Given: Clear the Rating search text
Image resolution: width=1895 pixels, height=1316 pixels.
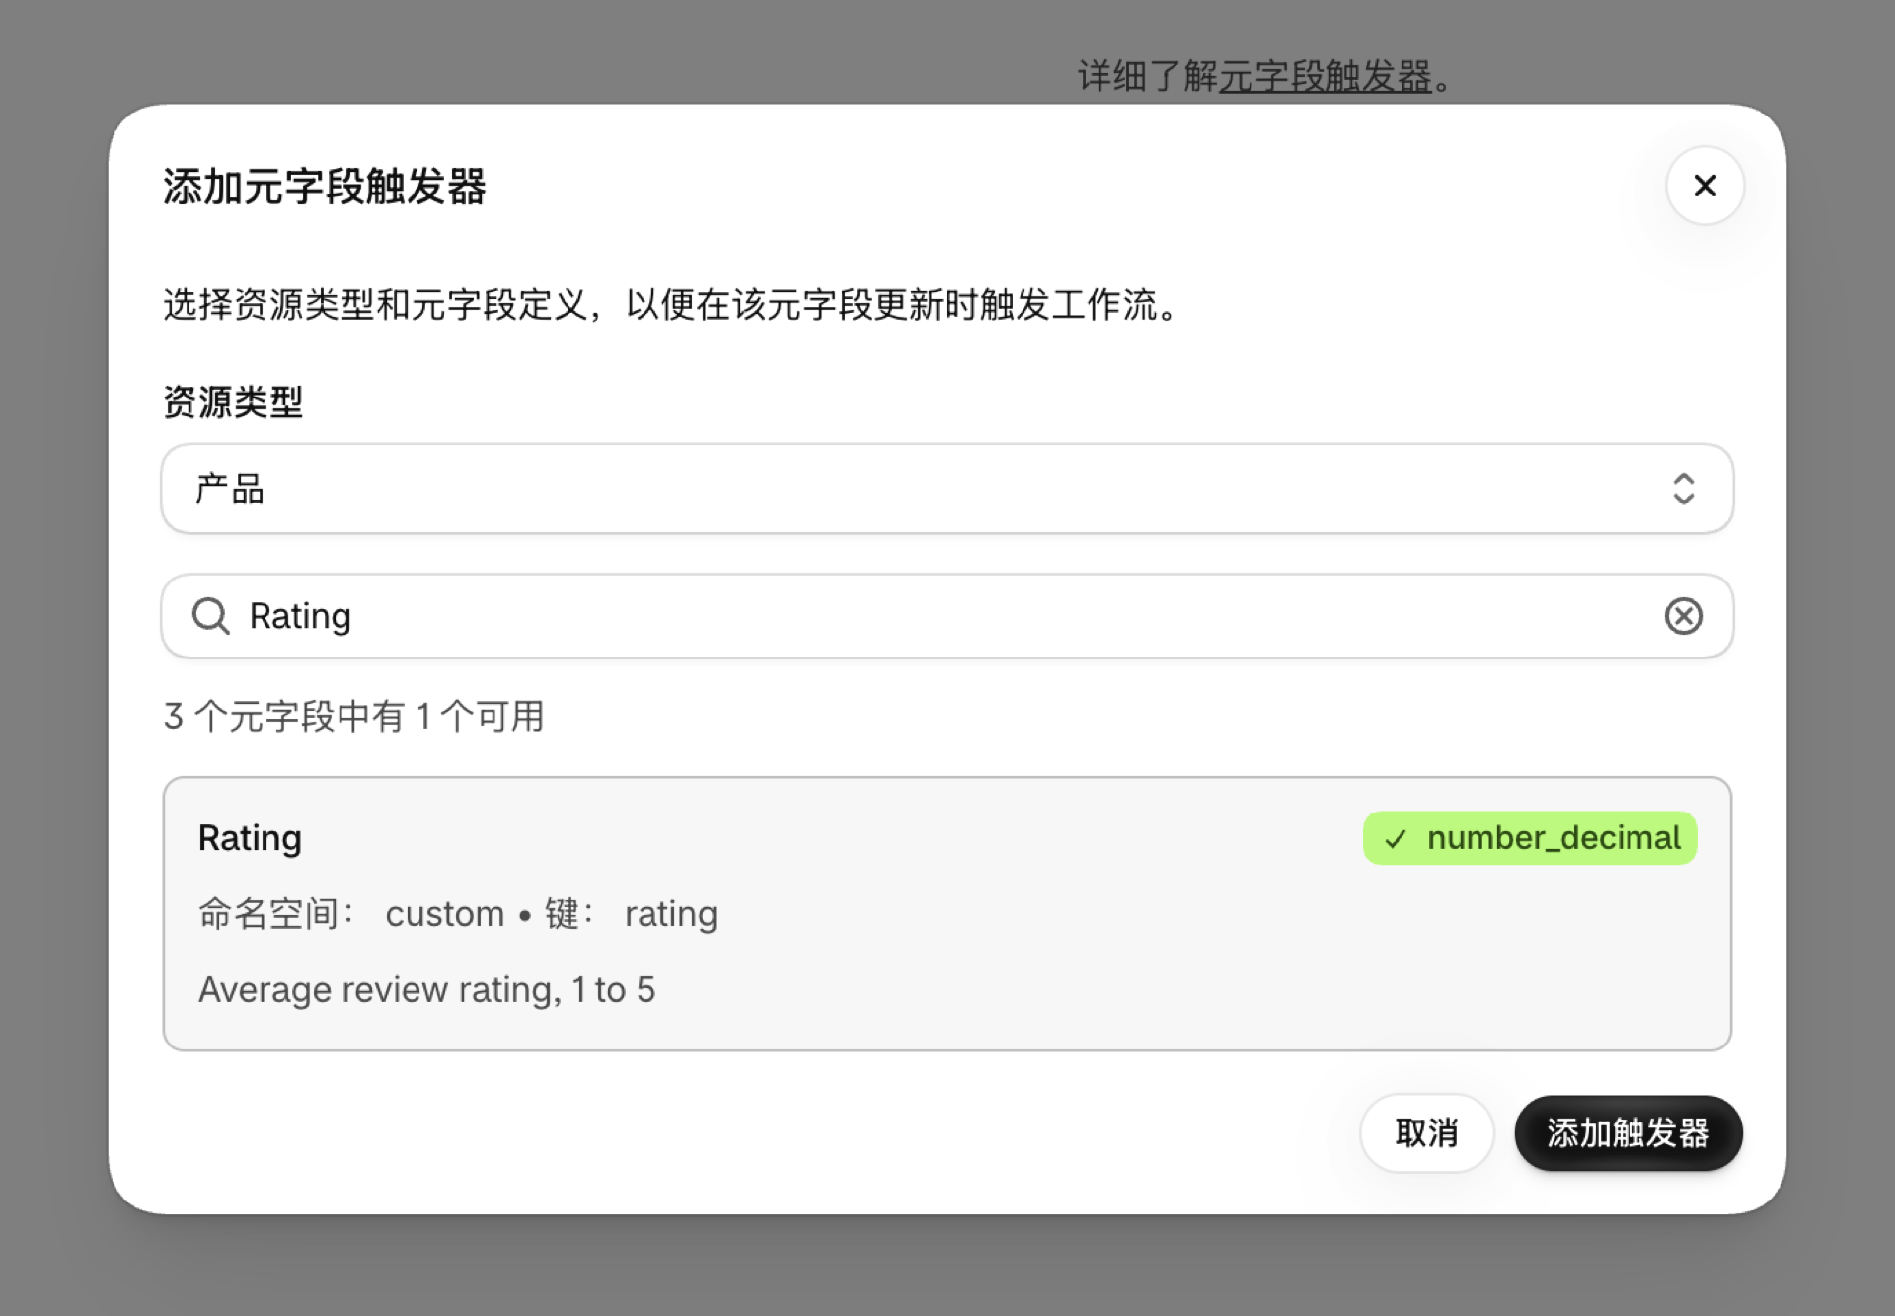Looking at the screenshot, I should tap(1683, 616).
